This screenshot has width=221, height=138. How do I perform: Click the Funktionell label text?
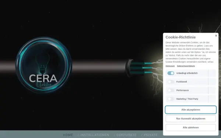(x=182, y=82)
